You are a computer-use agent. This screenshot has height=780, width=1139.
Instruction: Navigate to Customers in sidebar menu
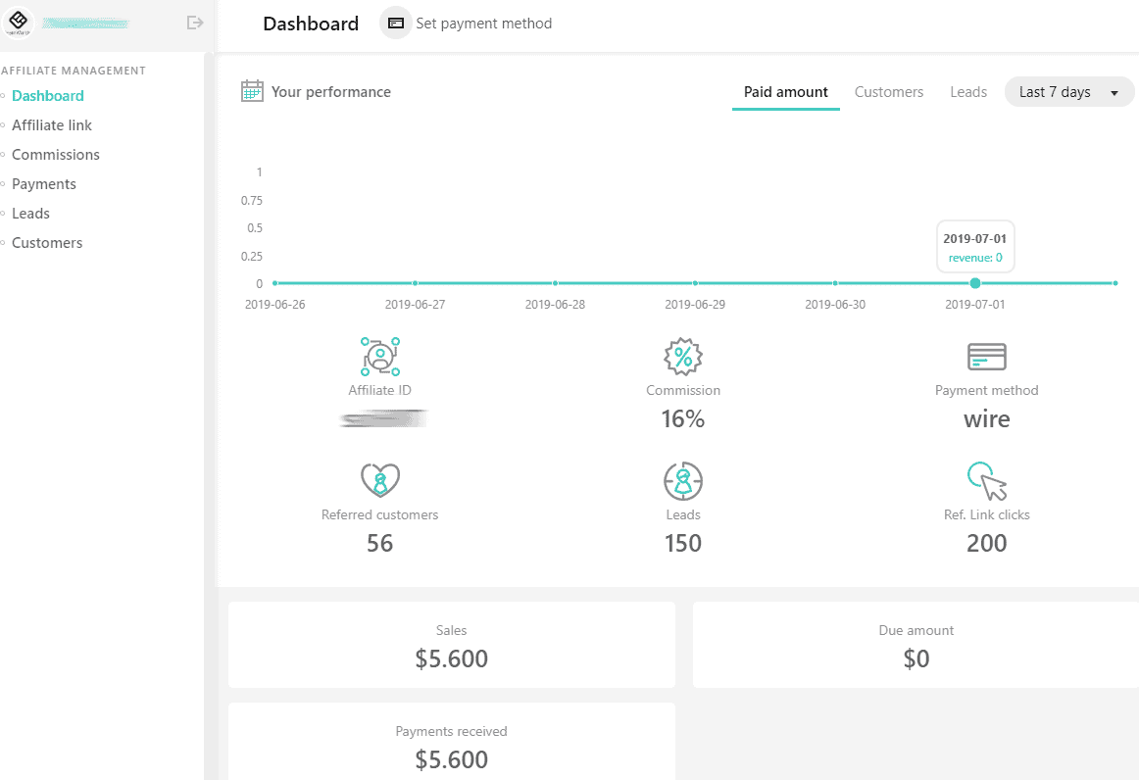click(x=47, y=243)
